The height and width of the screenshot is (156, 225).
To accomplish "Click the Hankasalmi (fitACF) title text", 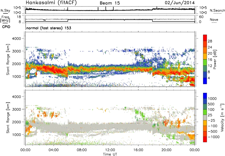I will [x=51, y=3].
